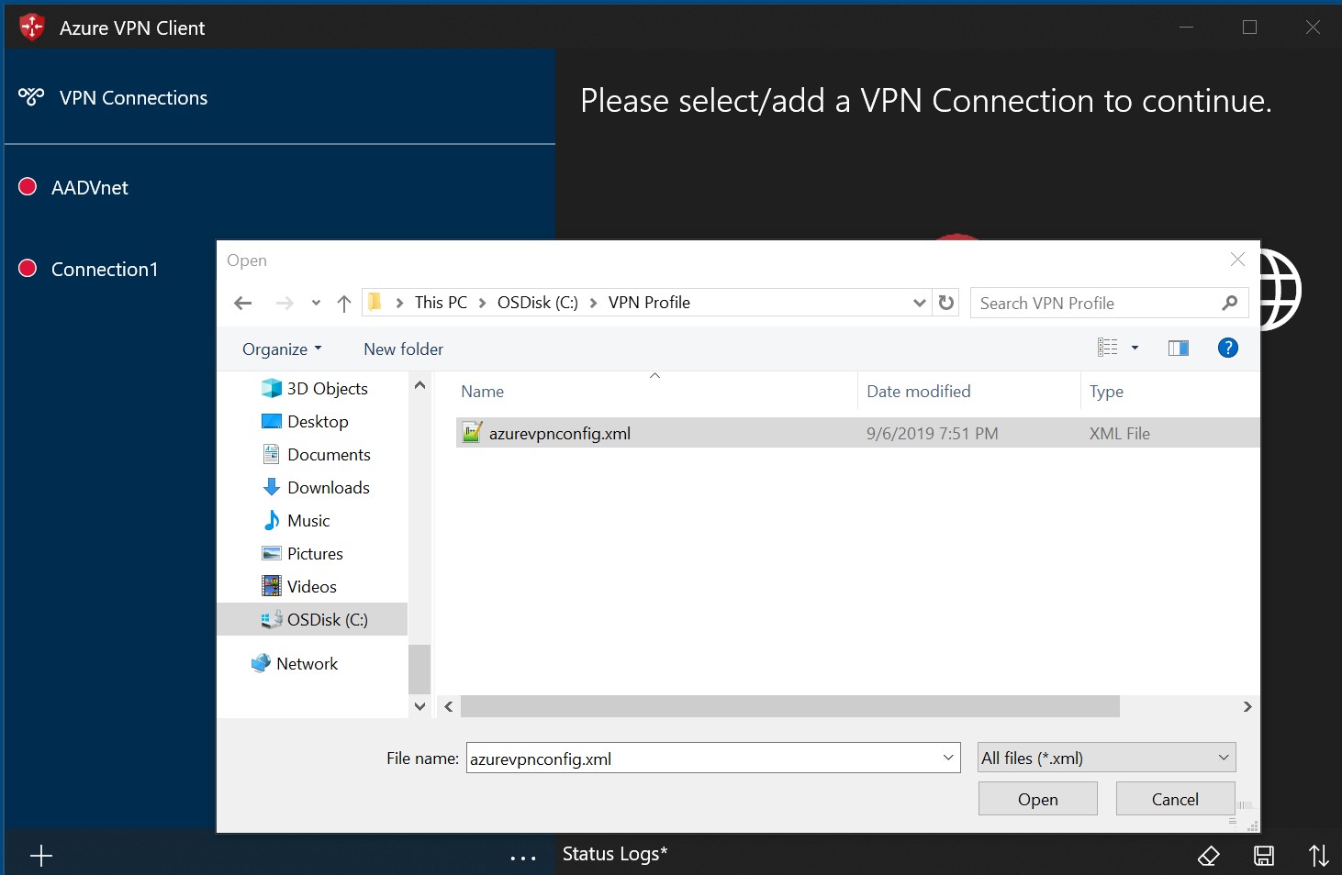Open the file type dropdown showing All files (*.xml)
The width and height of the screenshot is (1342, 875).
(x=1105, y=757)
